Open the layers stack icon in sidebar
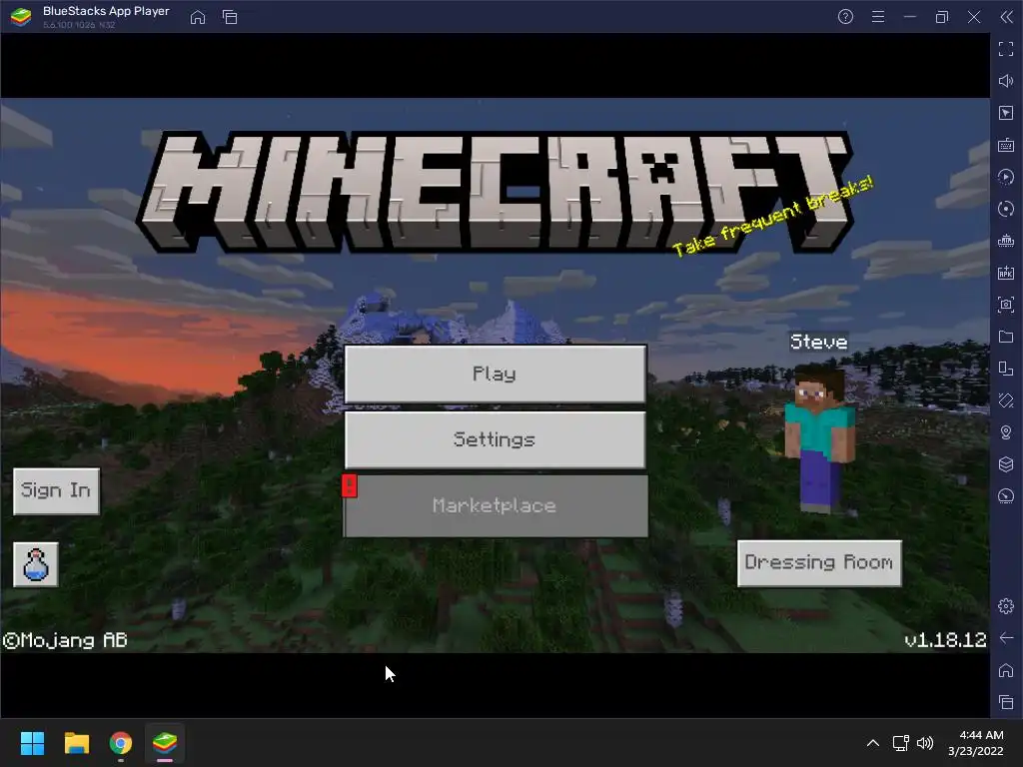This screenshot has width=1023, height=767. click(1006, 464)
